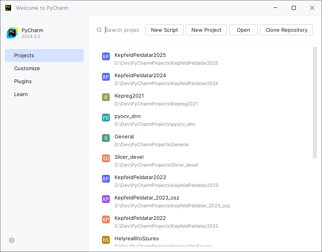322x252 pixels.
Task: Click the KP icon for KepfeldPeldatar2023
Action: pyautogui.click(x=106, y=179)
